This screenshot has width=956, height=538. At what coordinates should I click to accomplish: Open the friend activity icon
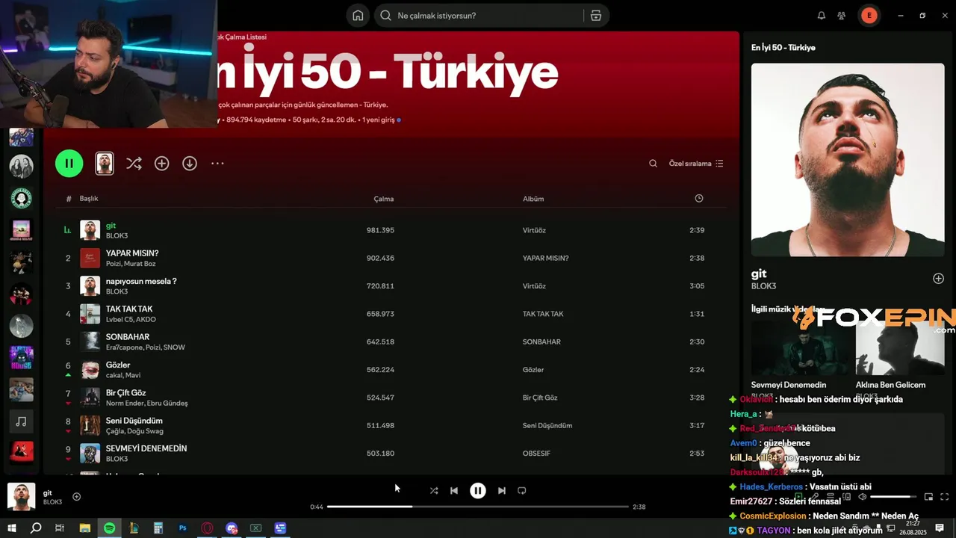point(842,16)
